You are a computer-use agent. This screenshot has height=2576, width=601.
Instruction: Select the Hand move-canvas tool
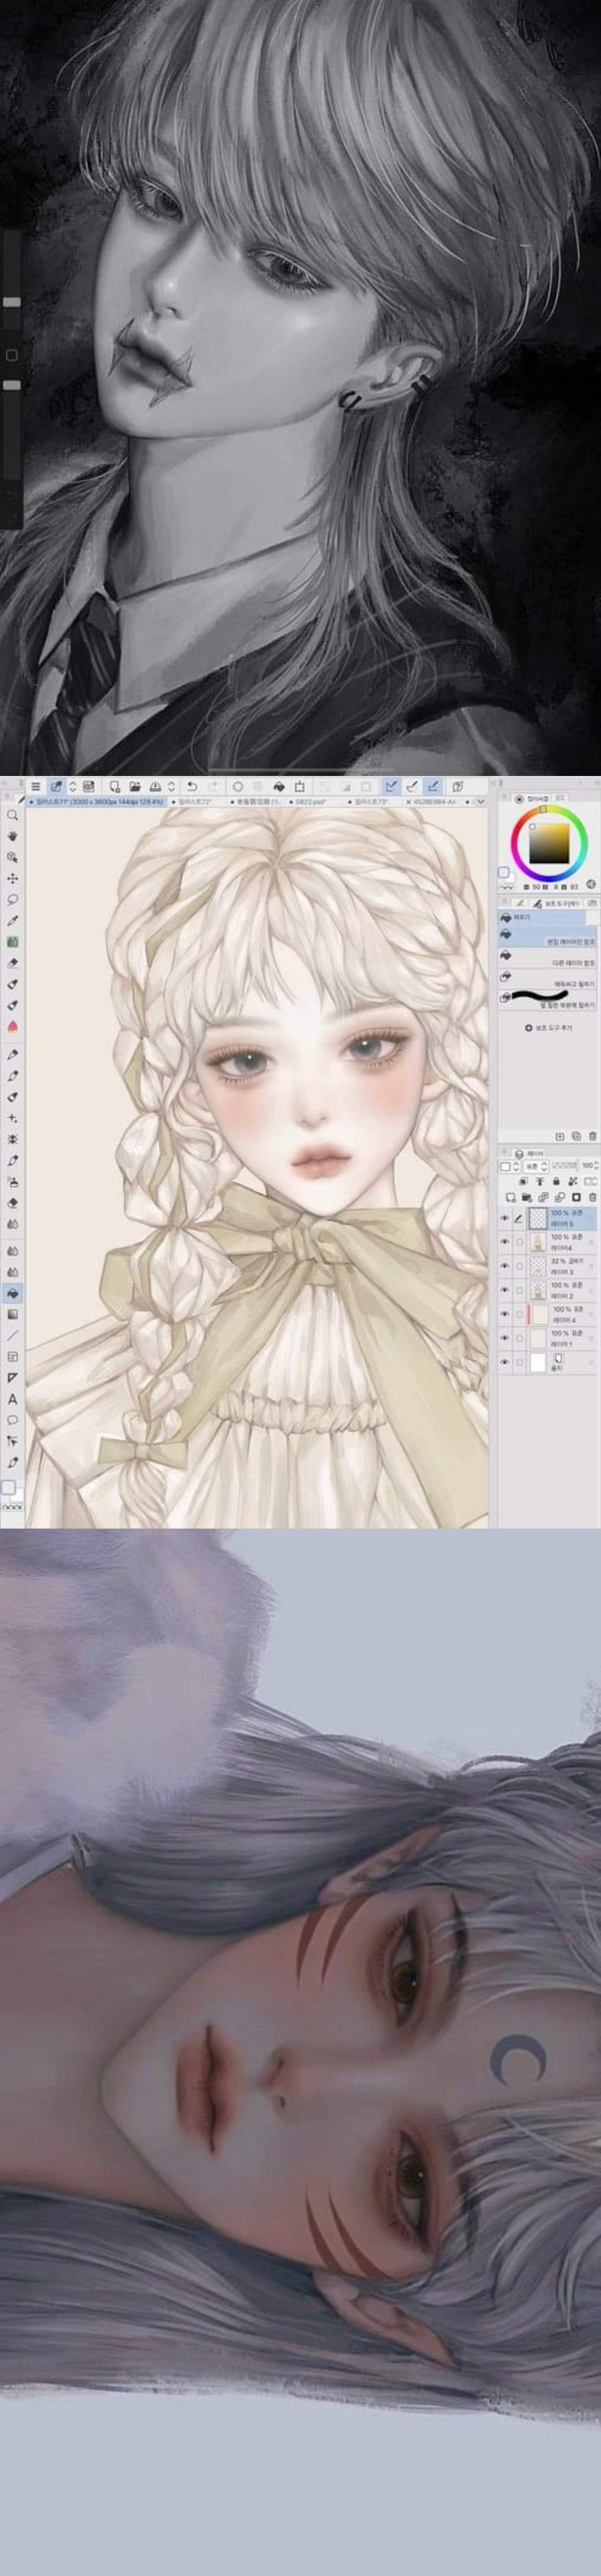[12, 836]
